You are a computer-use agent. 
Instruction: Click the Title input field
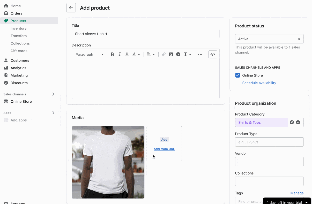(145, 34)
